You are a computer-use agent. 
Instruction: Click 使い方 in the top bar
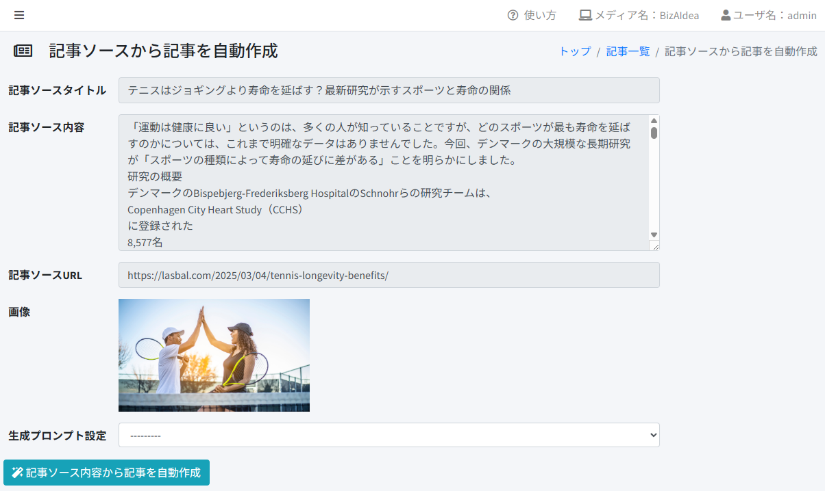(539, 15)
